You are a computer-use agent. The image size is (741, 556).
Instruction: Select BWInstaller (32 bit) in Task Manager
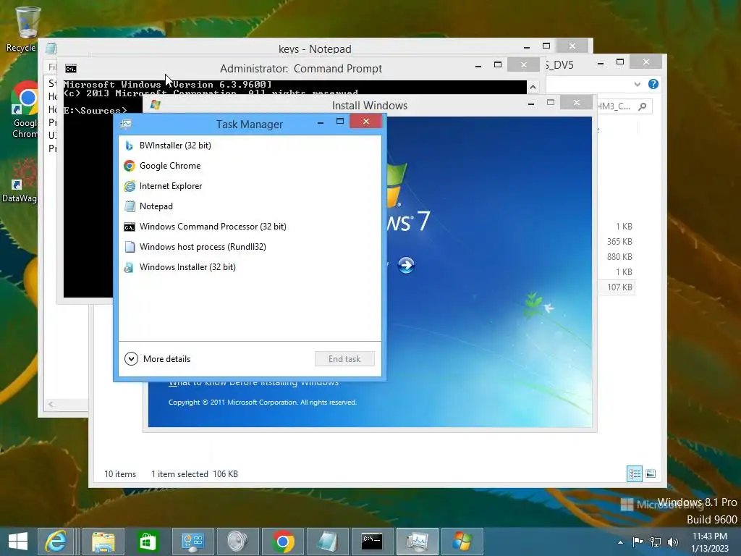(250, 146)
